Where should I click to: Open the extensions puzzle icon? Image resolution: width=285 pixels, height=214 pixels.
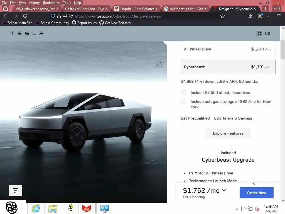point(269,16)
